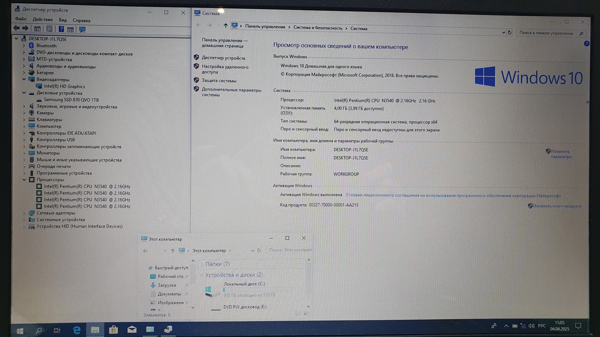Click the refresh icon in System address bar
Screen dimensions: 600x337
509,32
